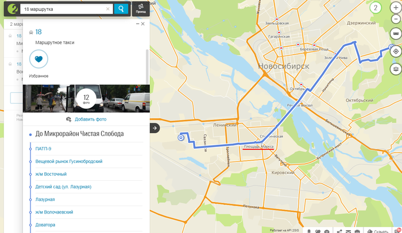Minimize the route 18 card
Image resolution: width=402 pixels, height=233 pixels.
coord(137,24)
